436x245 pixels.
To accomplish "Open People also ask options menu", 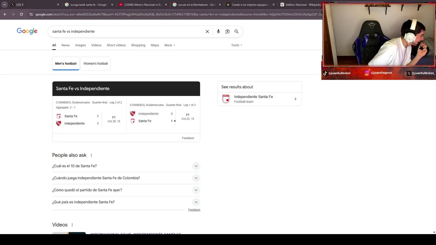I will click(x=91, y=155).
